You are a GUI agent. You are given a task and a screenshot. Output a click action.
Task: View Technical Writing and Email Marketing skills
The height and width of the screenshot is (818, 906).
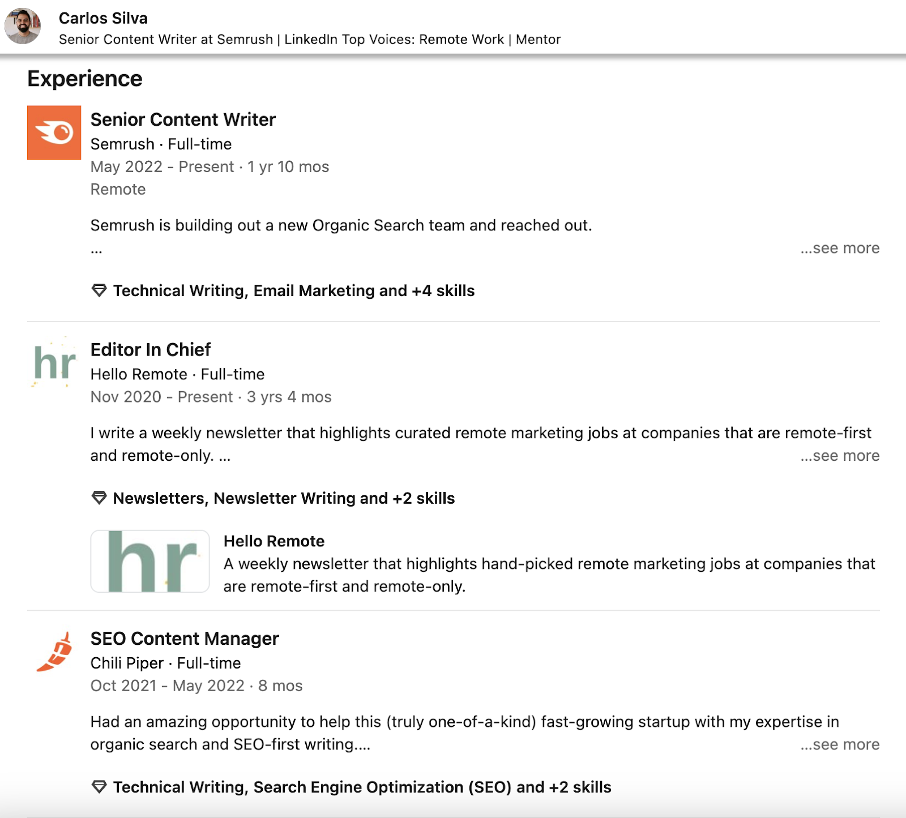[x=293, y=290]
